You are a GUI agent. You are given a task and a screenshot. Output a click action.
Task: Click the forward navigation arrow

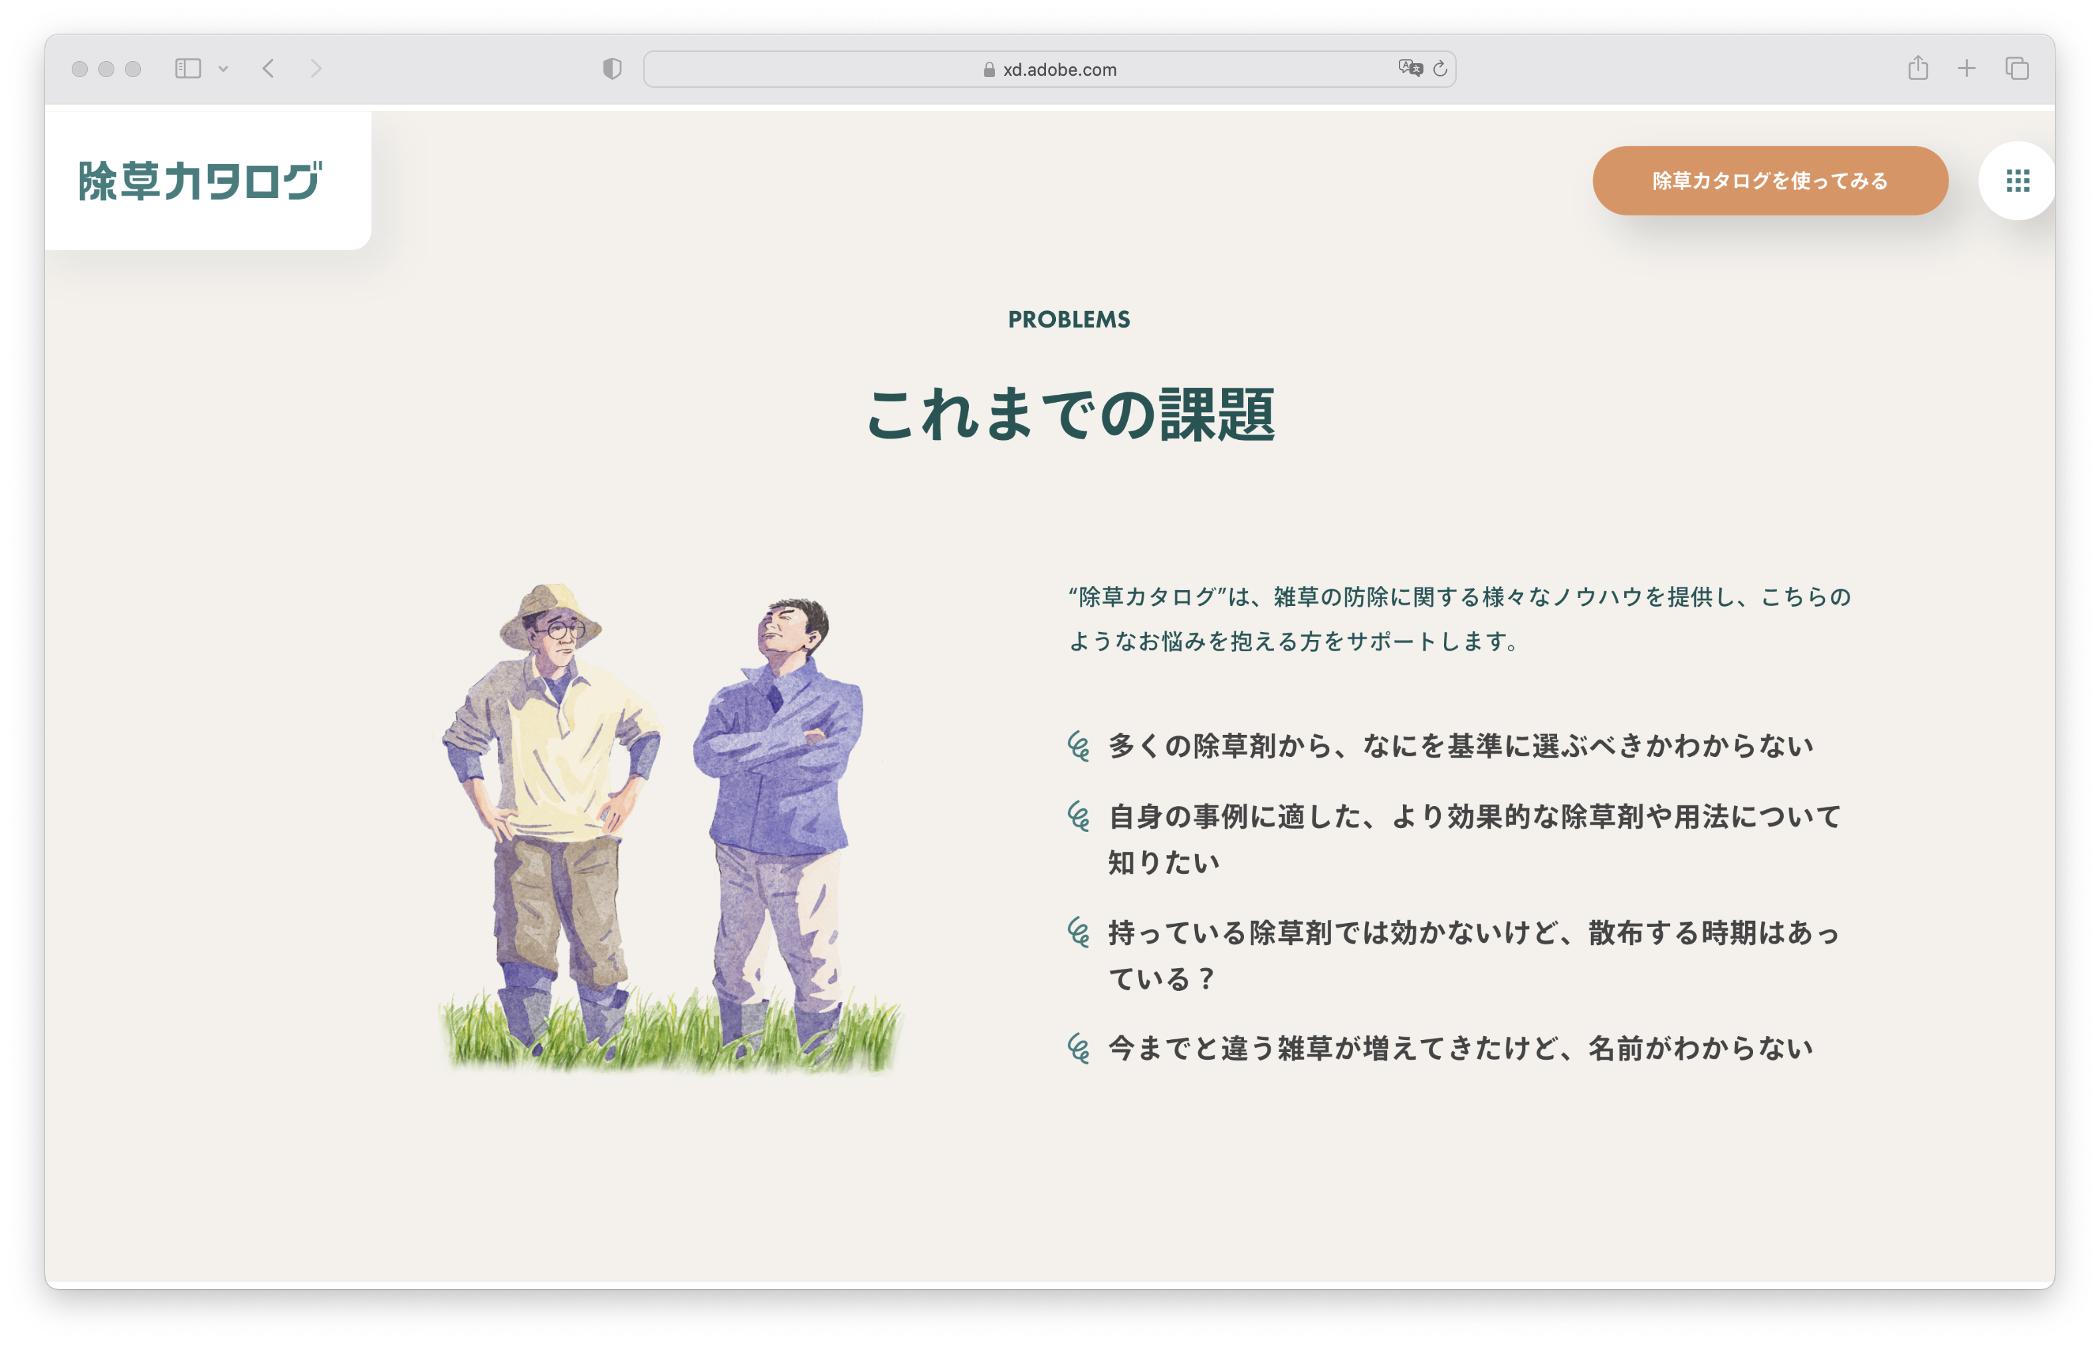tap(316, 68)
